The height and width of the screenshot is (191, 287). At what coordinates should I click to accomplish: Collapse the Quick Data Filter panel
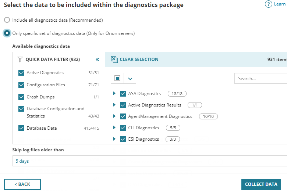98,60
